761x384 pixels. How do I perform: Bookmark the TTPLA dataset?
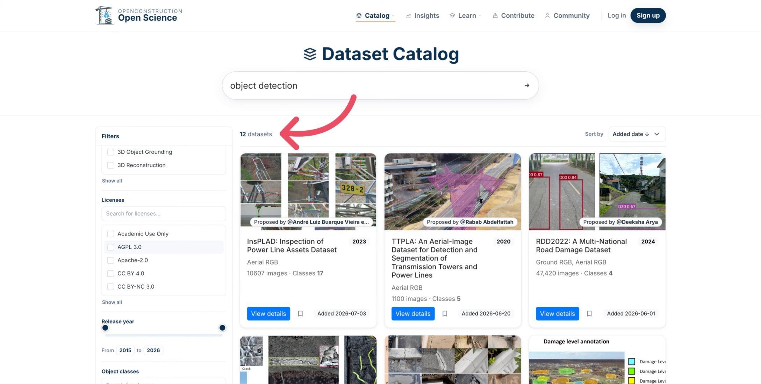click(x=445, y=314)
